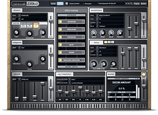Click the compressor Threshold knob

(x=16, y=59)
